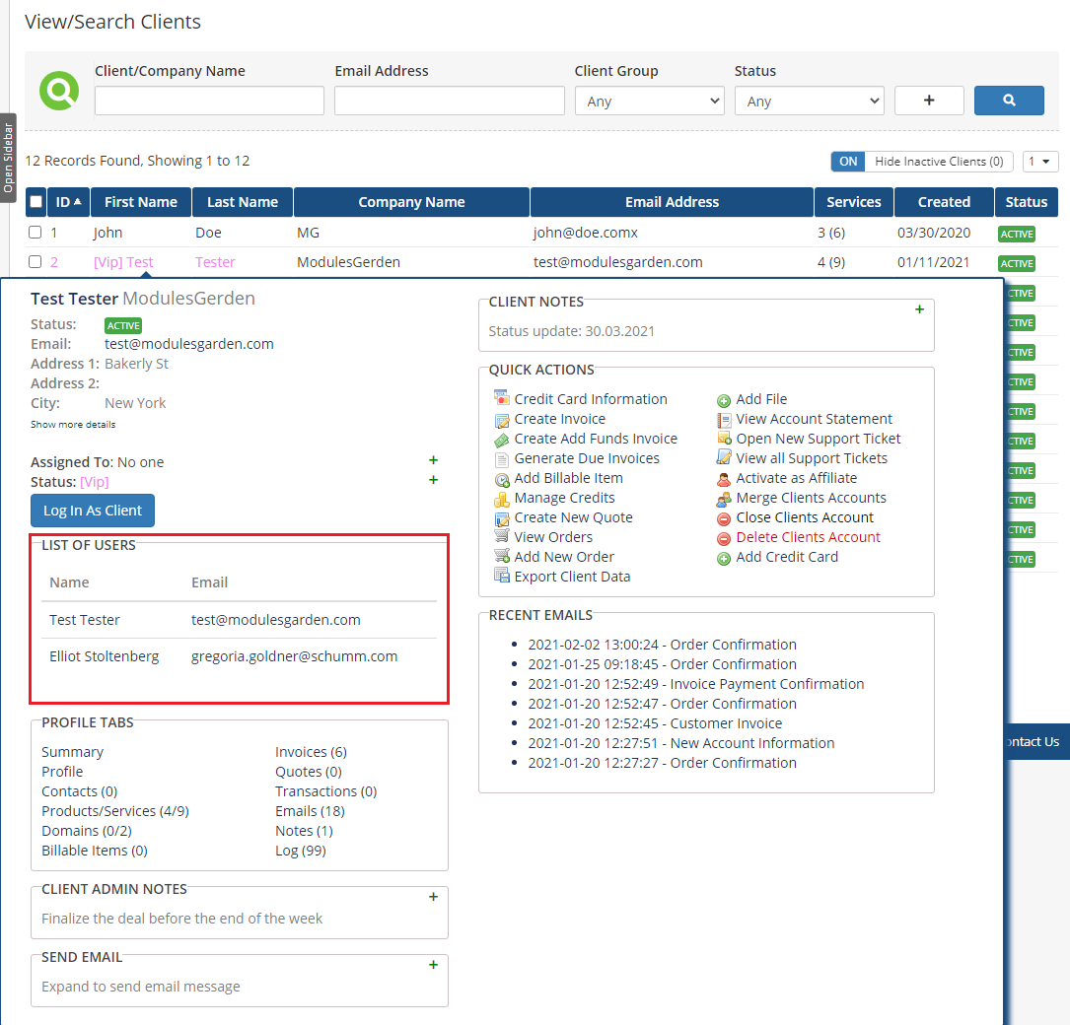
Task: Click the Merge Clients Accounts icon
Action: [723, 499]
